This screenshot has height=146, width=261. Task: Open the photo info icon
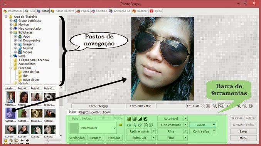(x=251, y=106)
